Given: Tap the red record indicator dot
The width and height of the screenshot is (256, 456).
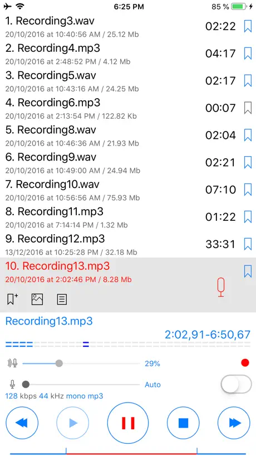Looking at the screenshot, I should click(x=245, y=363).
